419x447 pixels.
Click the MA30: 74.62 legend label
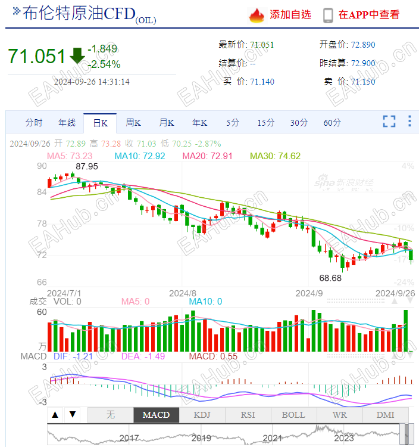(x=275, y=156)
